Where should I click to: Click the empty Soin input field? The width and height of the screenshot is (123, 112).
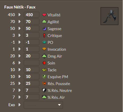pos(32,63)
